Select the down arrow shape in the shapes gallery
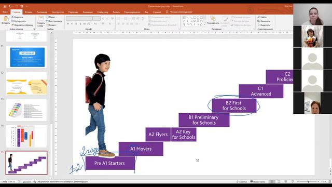 (198, 21)
